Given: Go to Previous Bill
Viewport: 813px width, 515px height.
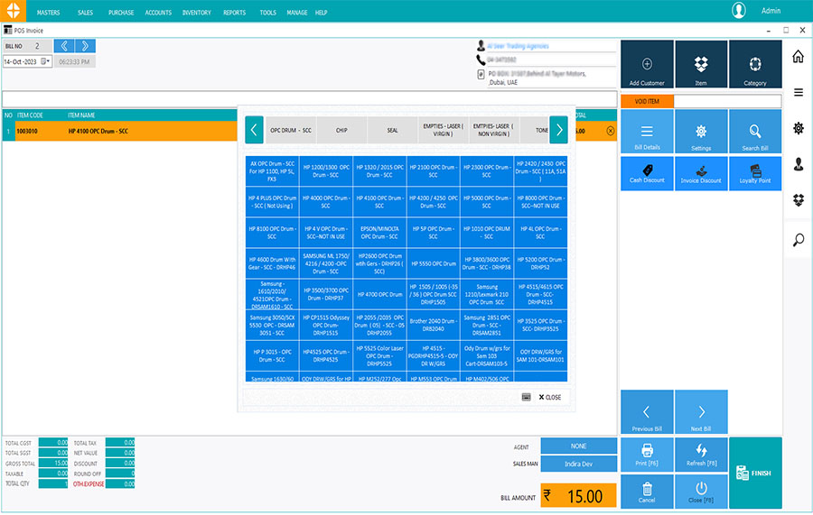Looking at the screenshot, I should [647, 412].
